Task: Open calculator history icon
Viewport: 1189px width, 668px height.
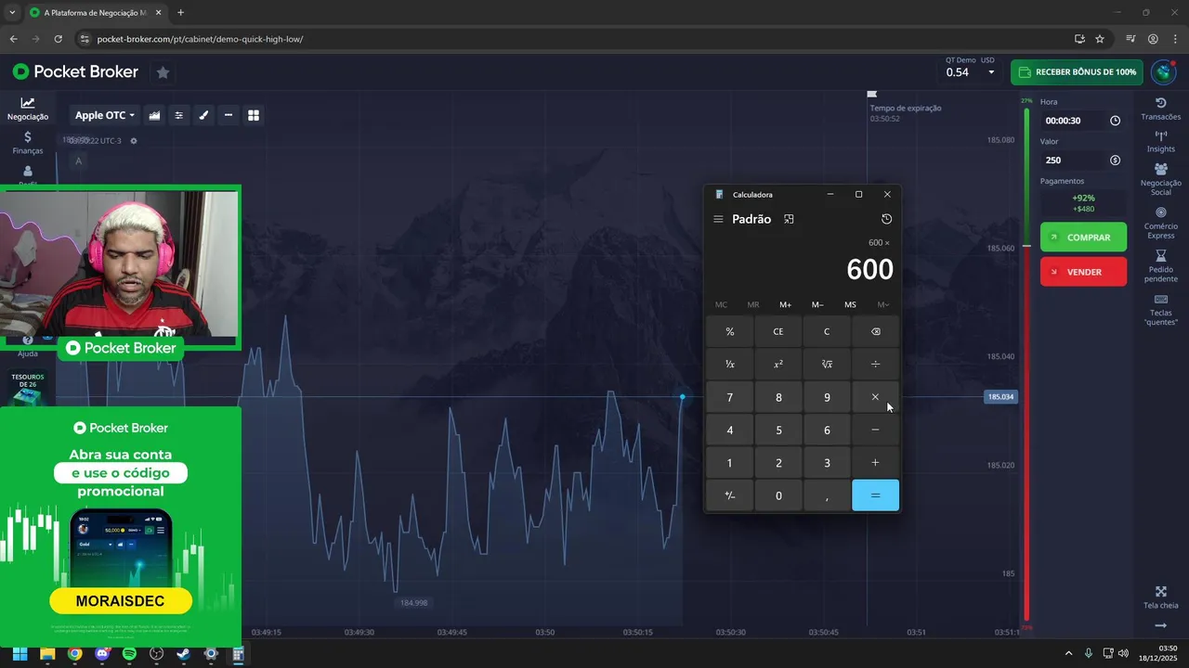Action: (886, 219)
